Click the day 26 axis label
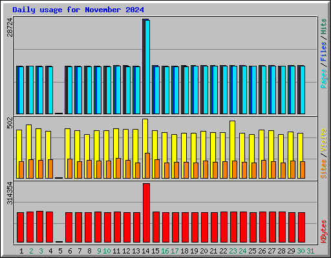 click(262, 251)
